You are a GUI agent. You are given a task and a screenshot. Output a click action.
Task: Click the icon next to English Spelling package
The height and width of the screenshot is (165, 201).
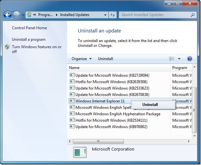click(72, 107)
